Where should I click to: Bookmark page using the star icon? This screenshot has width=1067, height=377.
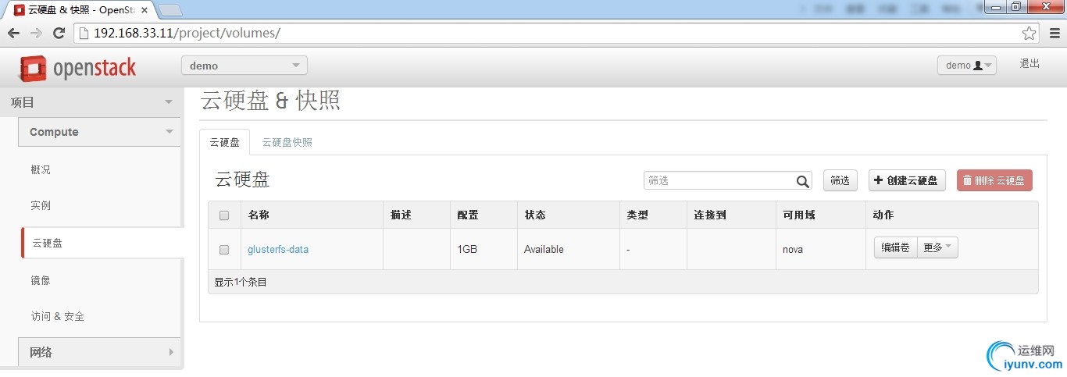tap(1029, 33)
